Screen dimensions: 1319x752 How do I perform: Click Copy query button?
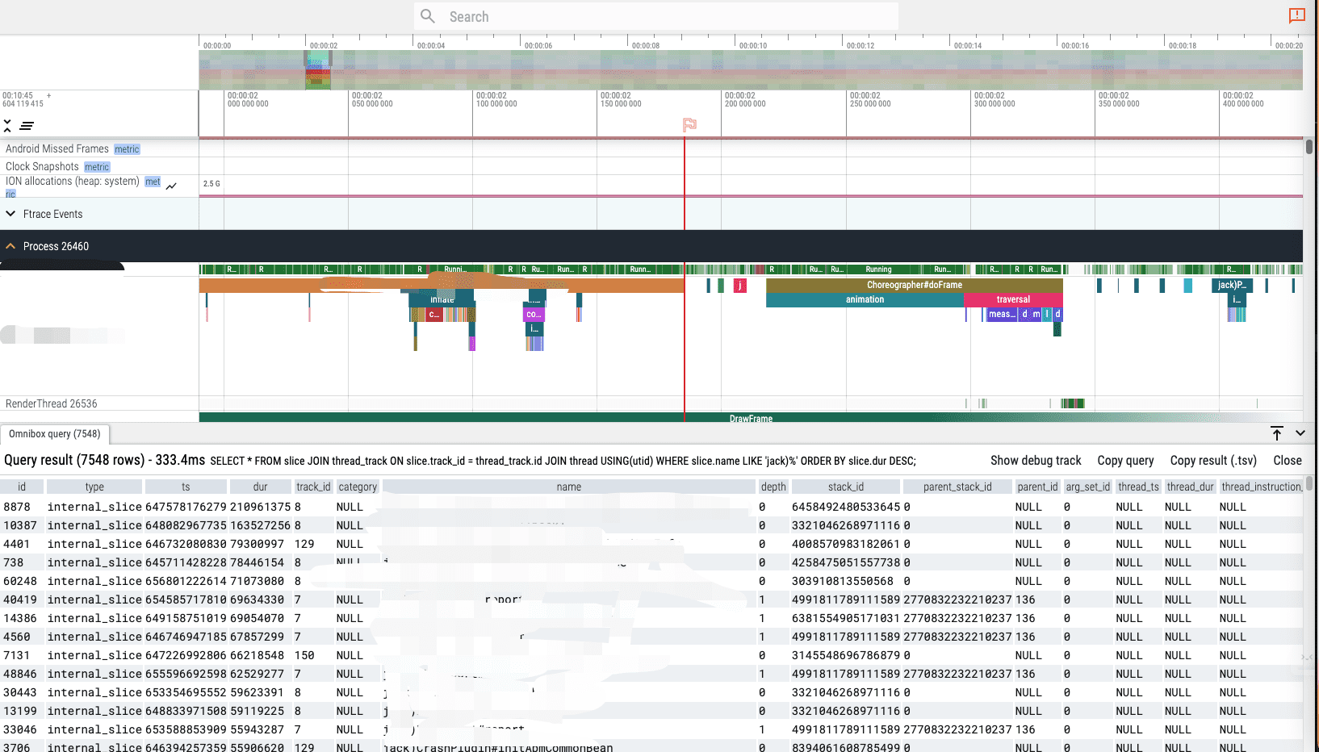[1125, 461]
